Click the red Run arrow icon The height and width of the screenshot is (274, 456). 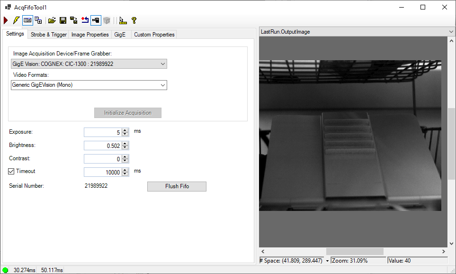(6, 20)
